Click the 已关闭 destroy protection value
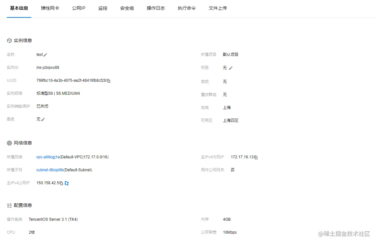Image resolution: width=377 pixels, height=244 pixels. tap(42, 106)
